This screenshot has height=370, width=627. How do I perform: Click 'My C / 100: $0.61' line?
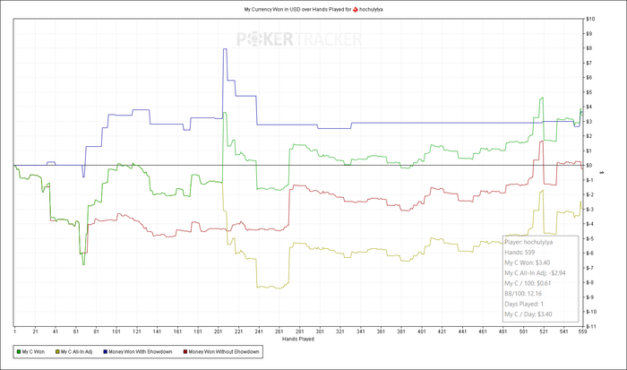point(528,283)
